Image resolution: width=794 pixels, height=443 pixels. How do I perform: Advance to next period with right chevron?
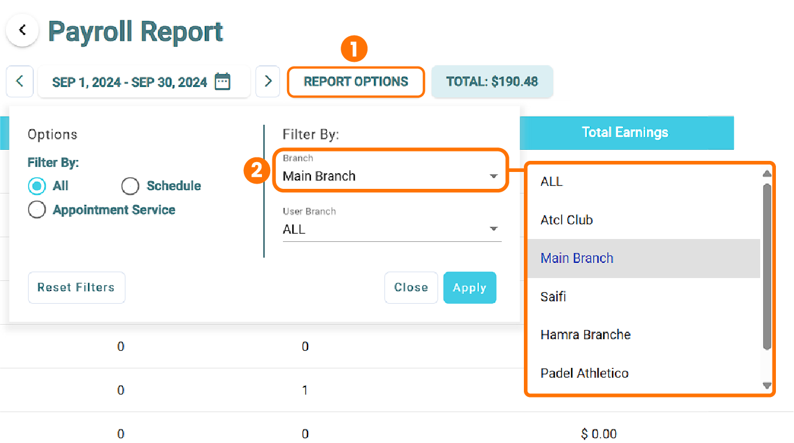[x=268, y=81]
